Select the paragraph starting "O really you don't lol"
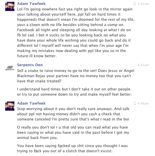This screenshot has width=155, height=156. click(x=73, y=133)
